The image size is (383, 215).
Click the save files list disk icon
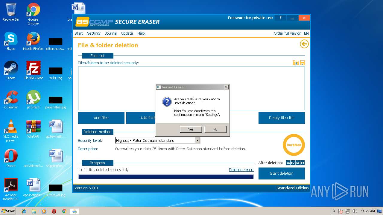click(302, 63)
